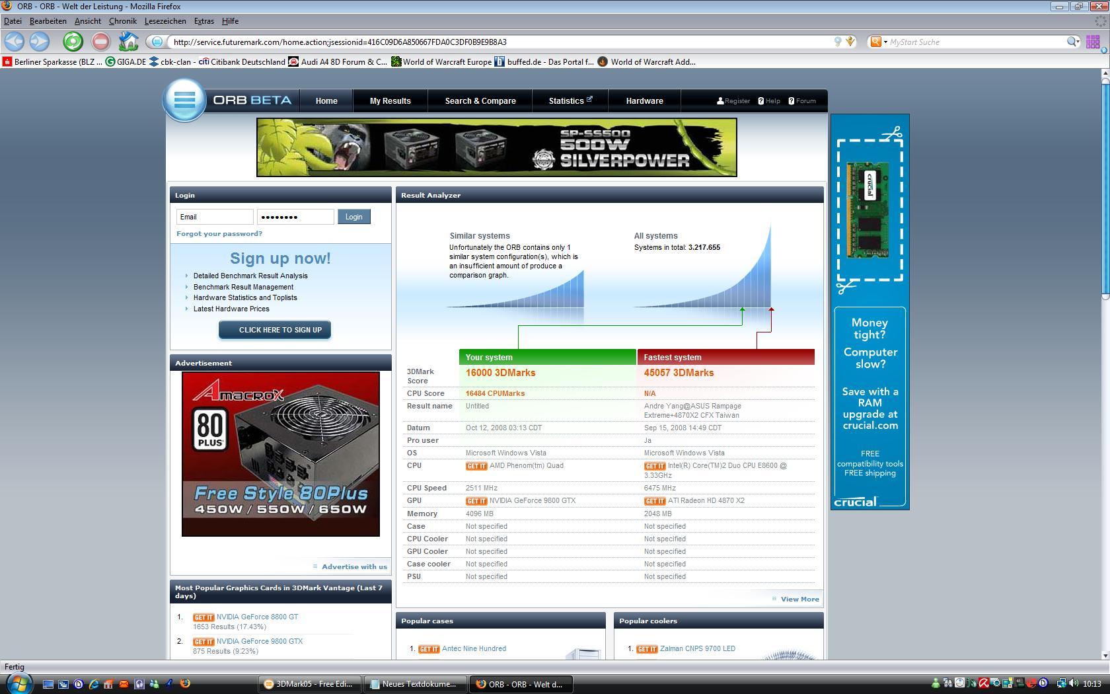Open the volume speaker tray icon
Viewport: 1110px width, 694px height.
(1074, 683)
